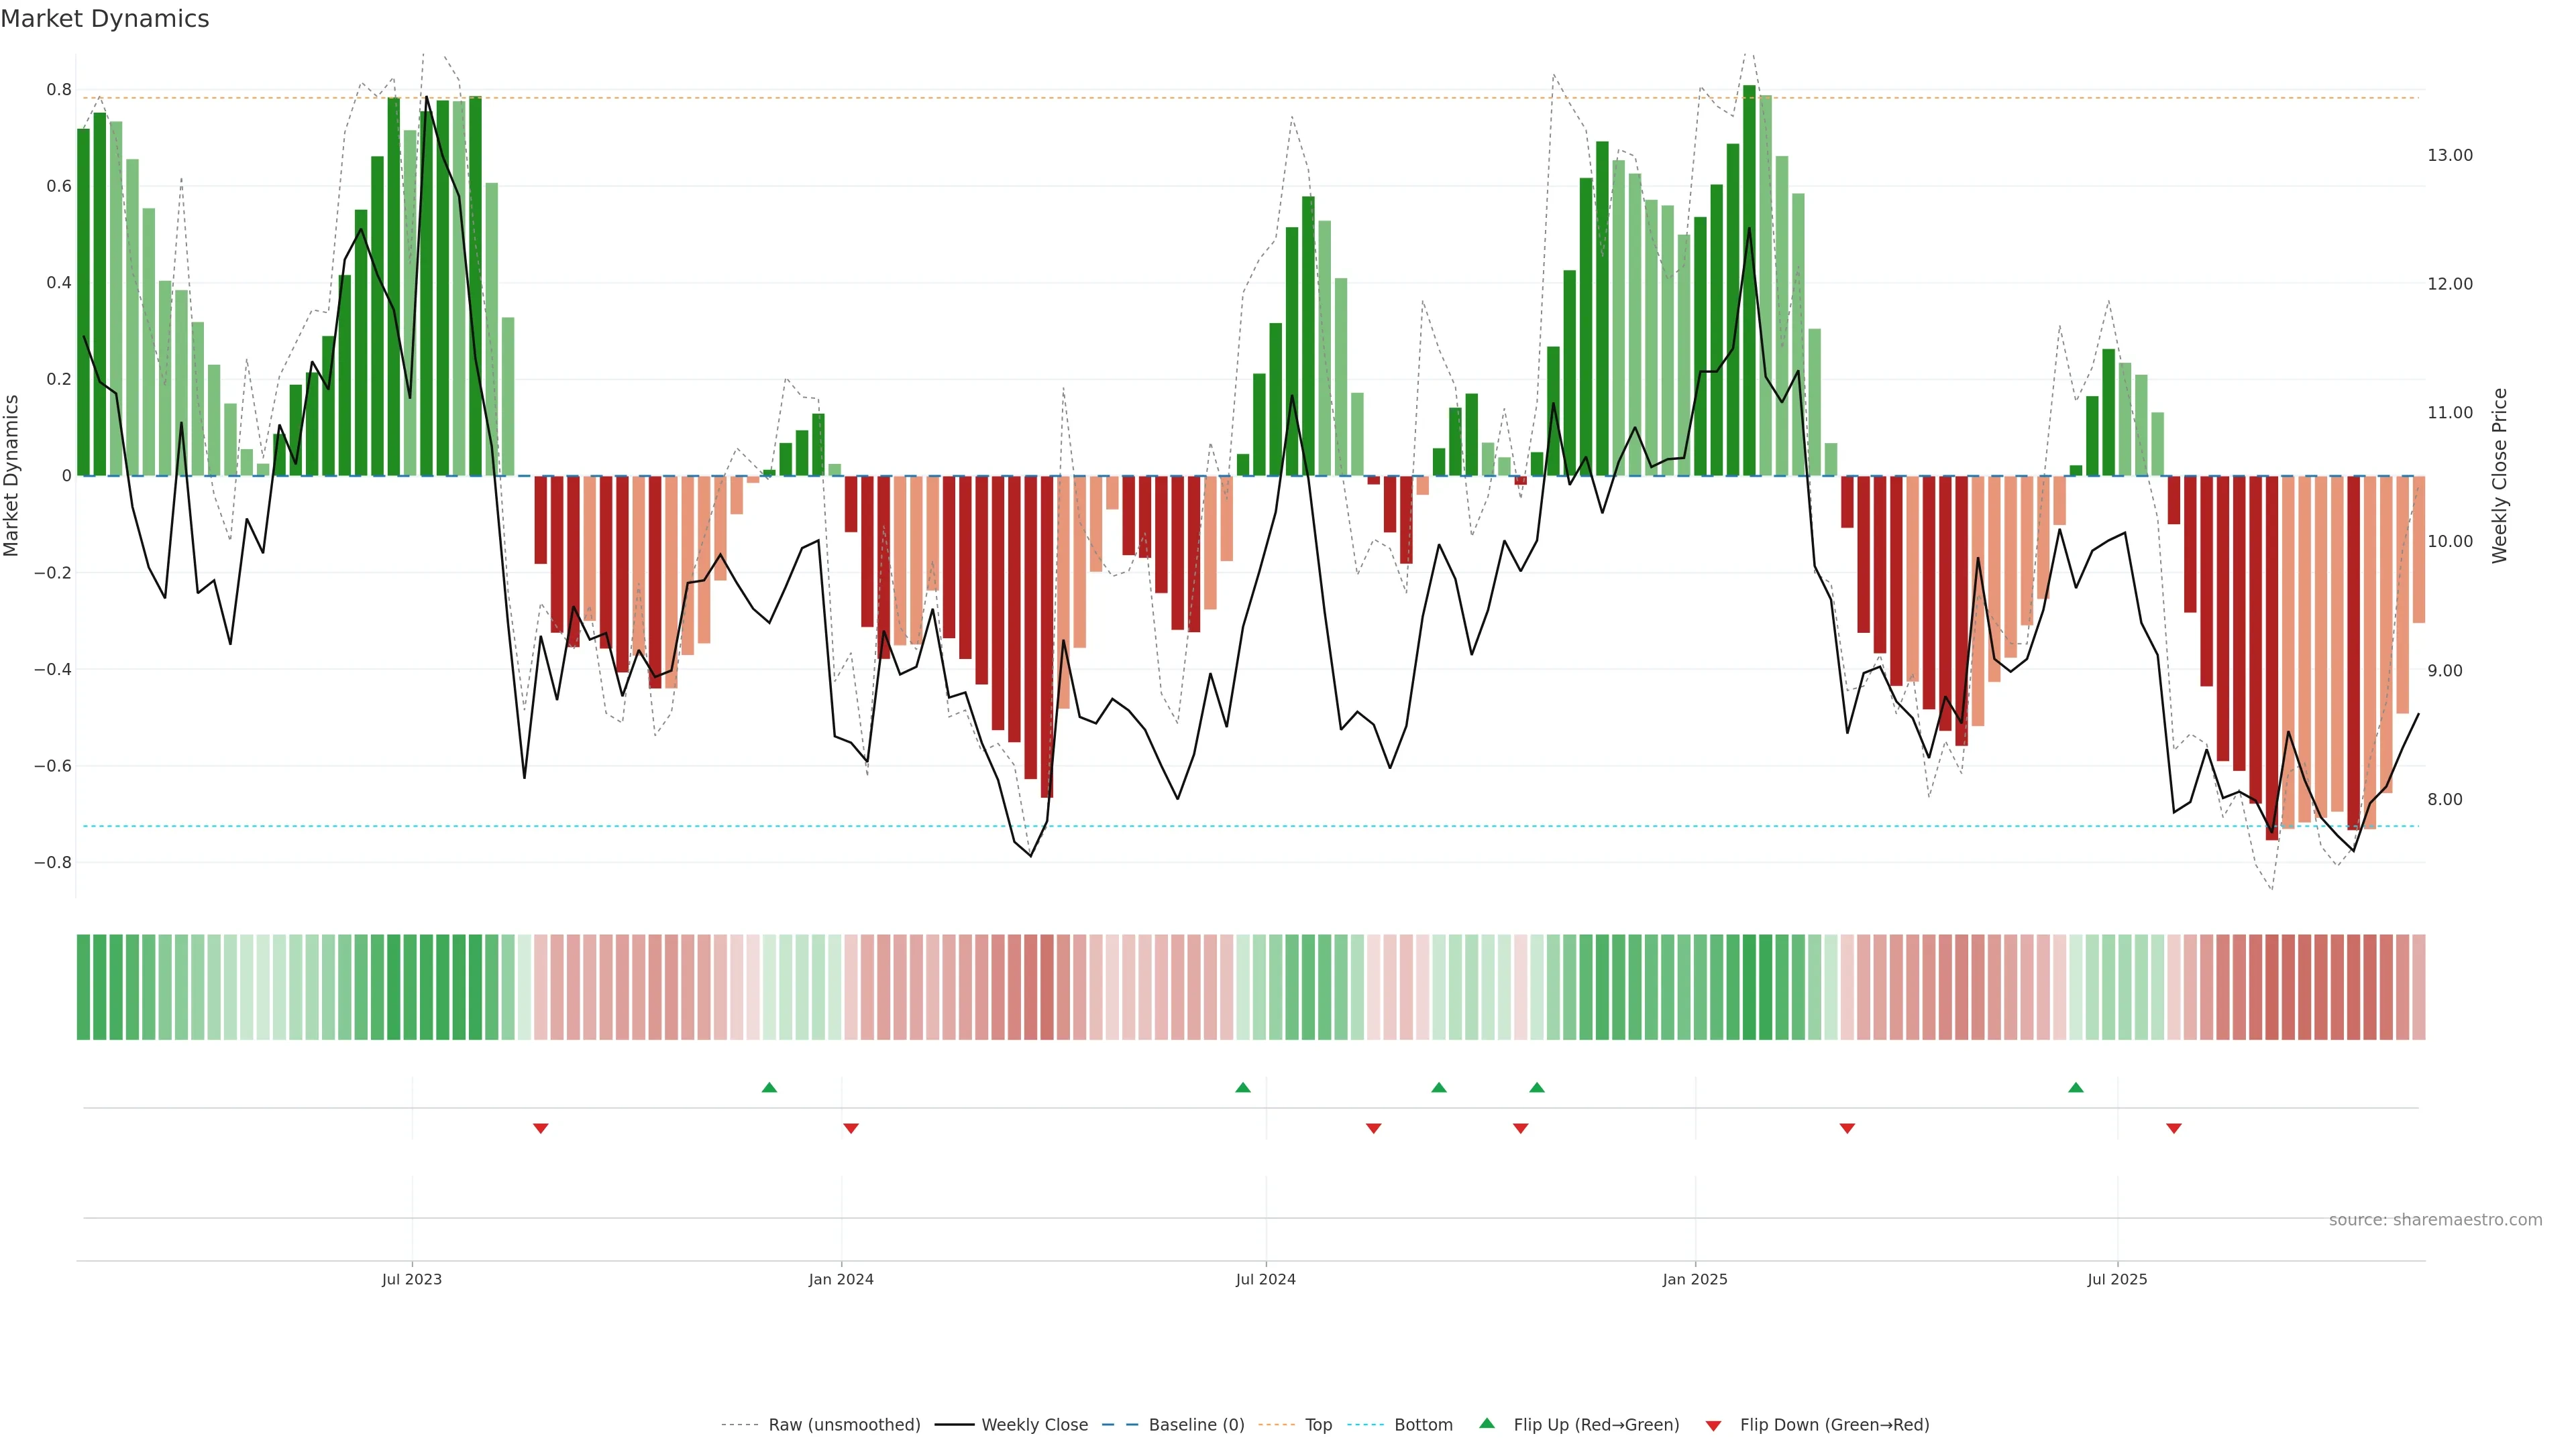The width and height of the screenshot is (2576, 1448).
Task: Click the Market Dynamics chart title
Action: point(105,19)
